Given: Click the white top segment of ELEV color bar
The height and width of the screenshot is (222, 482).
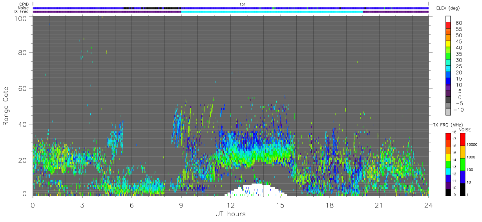Looking at the screenshot, I should tap(448, 19).
